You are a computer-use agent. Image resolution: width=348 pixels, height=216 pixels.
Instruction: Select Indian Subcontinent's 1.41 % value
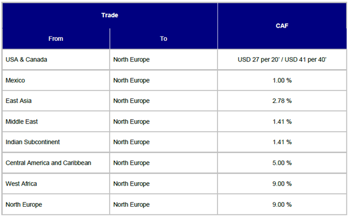282,142
